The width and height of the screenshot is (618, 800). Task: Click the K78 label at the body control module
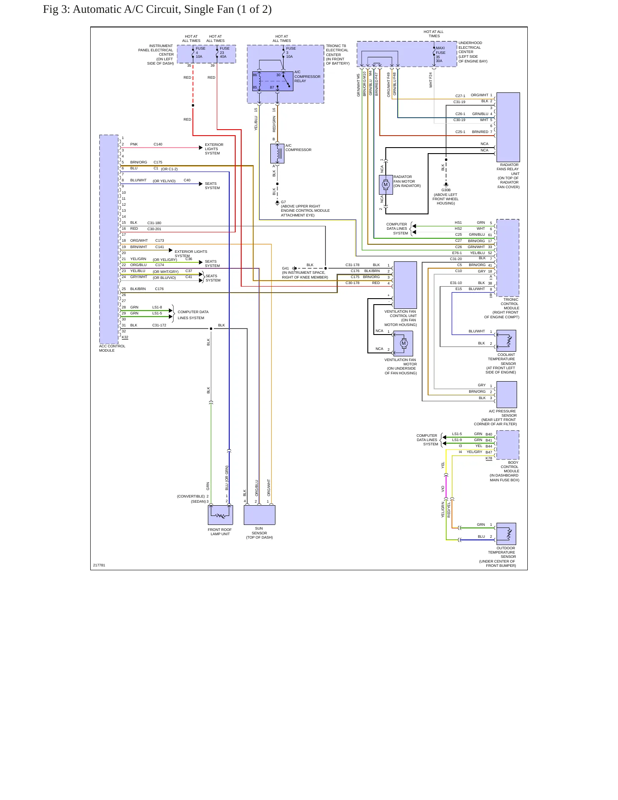click(489, 458)
